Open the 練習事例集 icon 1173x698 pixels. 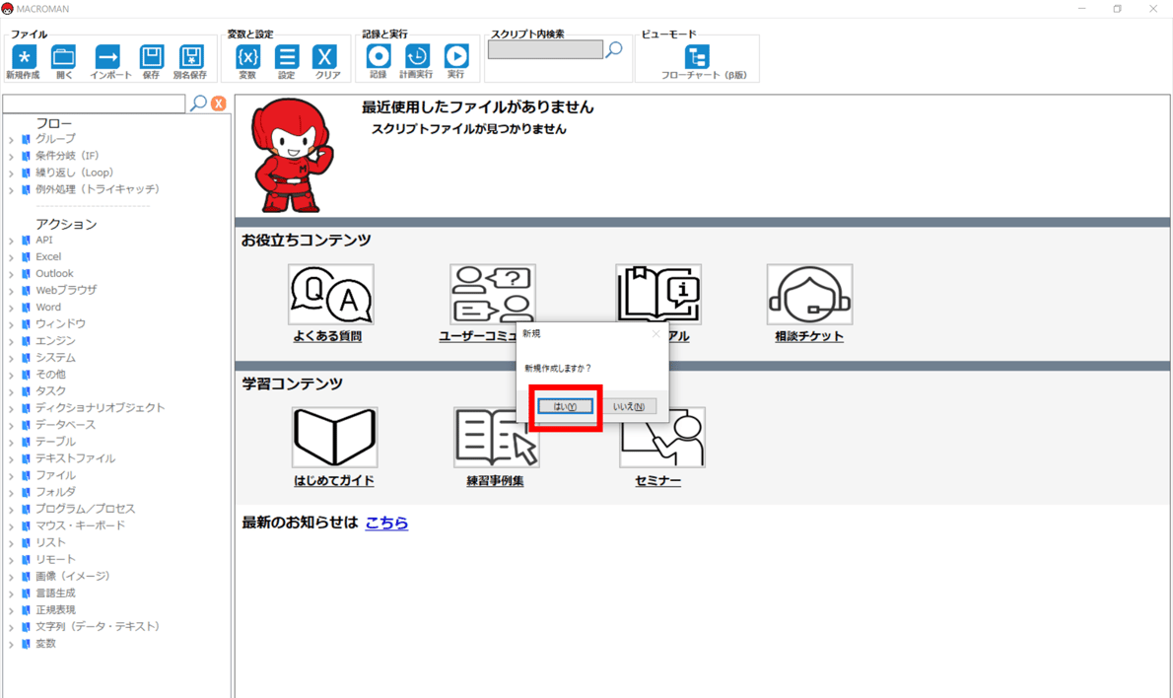click(496, 438)
